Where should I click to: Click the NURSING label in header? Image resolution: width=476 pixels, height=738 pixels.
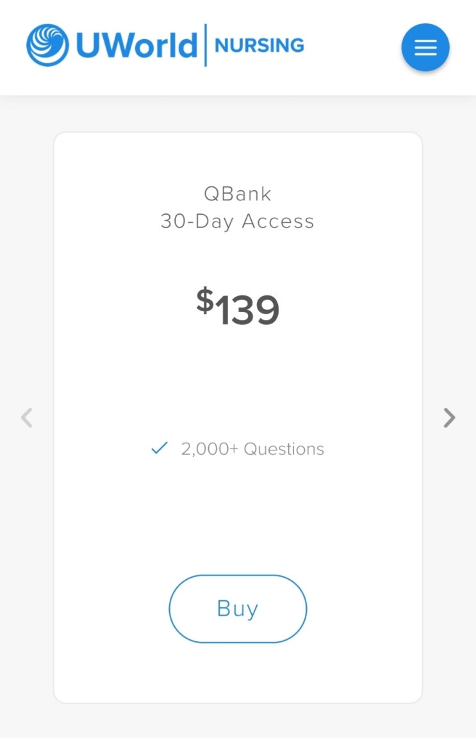tap(259, 45)
